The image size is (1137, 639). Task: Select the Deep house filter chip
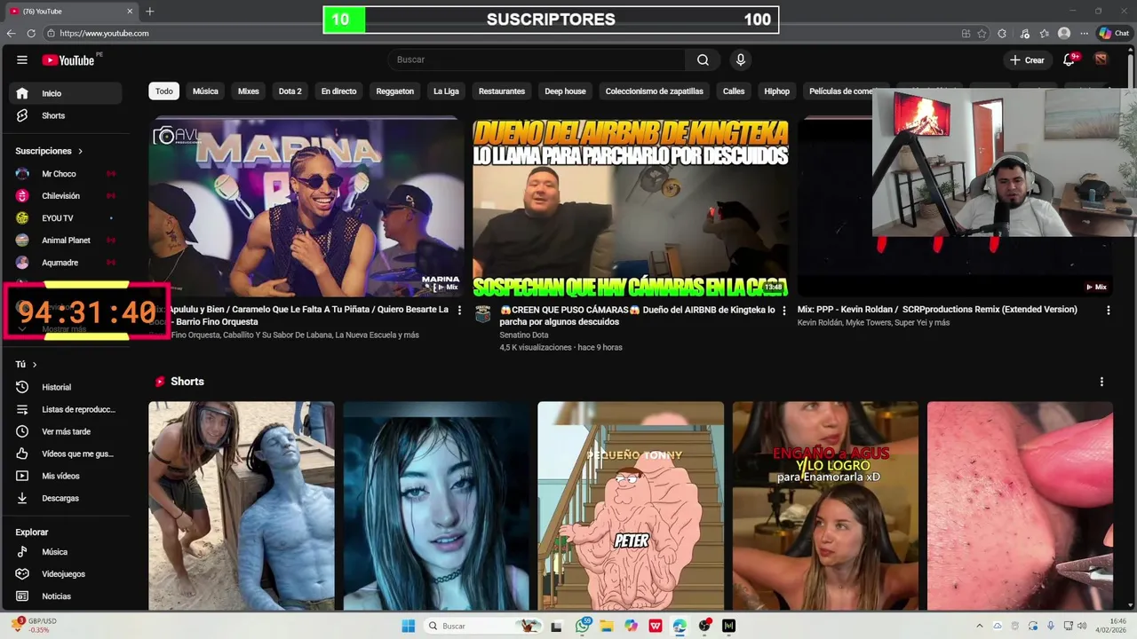point(565,91)
